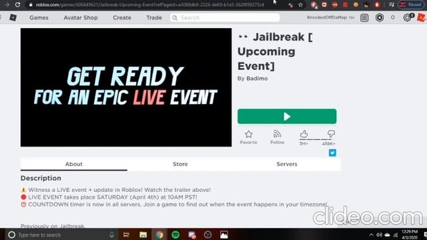Viewport: 427px width, 240px height.
Task: Open the Trade page
Action: pos(154,18)
